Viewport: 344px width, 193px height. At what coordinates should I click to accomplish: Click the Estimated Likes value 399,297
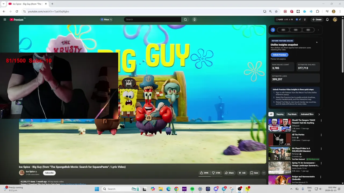coord(277,79)
